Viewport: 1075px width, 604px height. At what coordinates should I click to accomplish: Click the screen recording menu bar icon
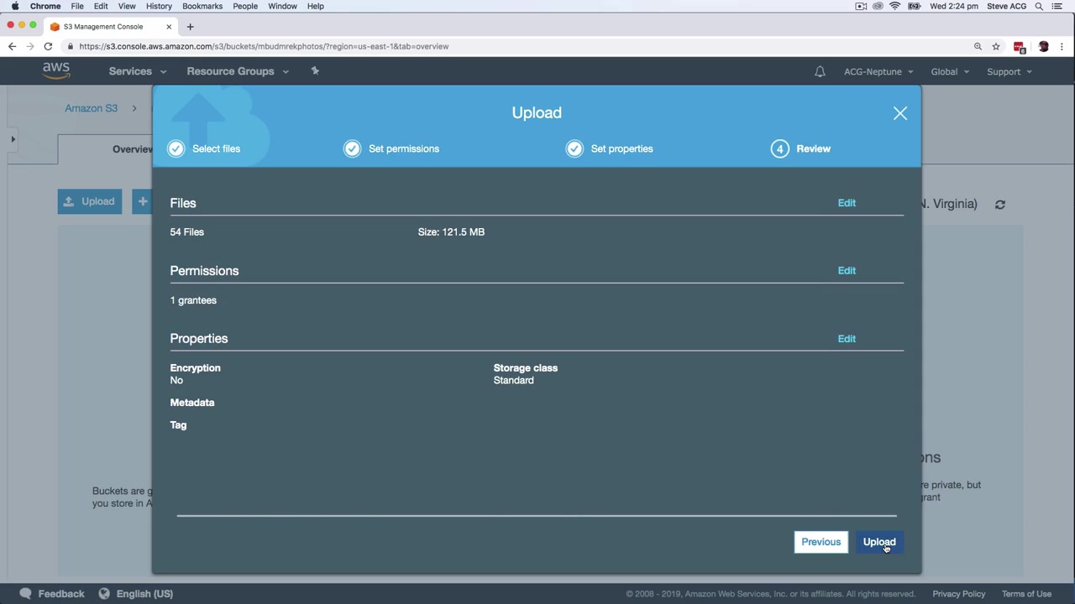[x=861, y=6]
